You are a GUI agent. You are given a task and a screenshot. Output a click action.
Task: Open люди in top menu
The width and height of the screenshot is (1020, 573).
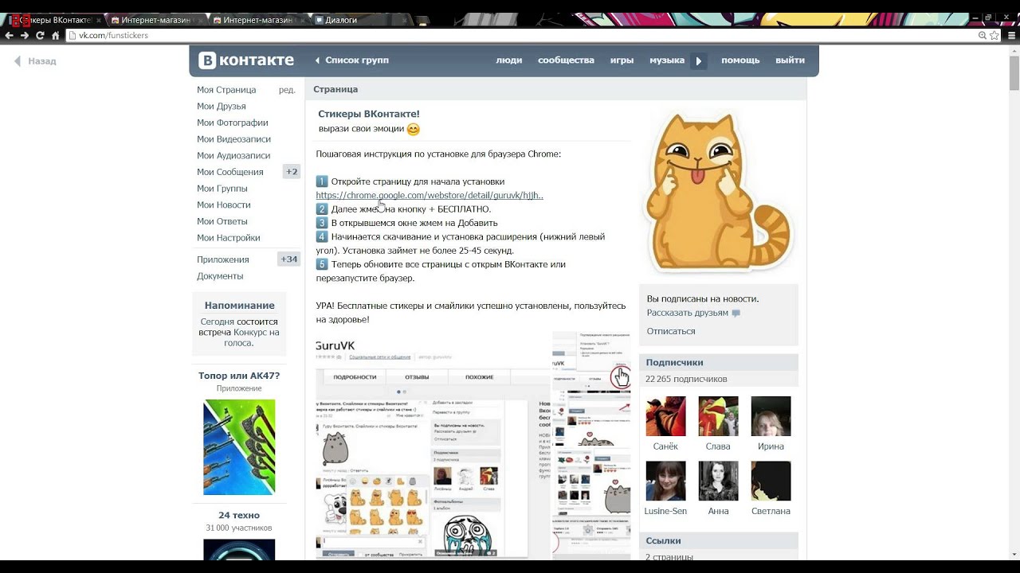coord(509,60)
